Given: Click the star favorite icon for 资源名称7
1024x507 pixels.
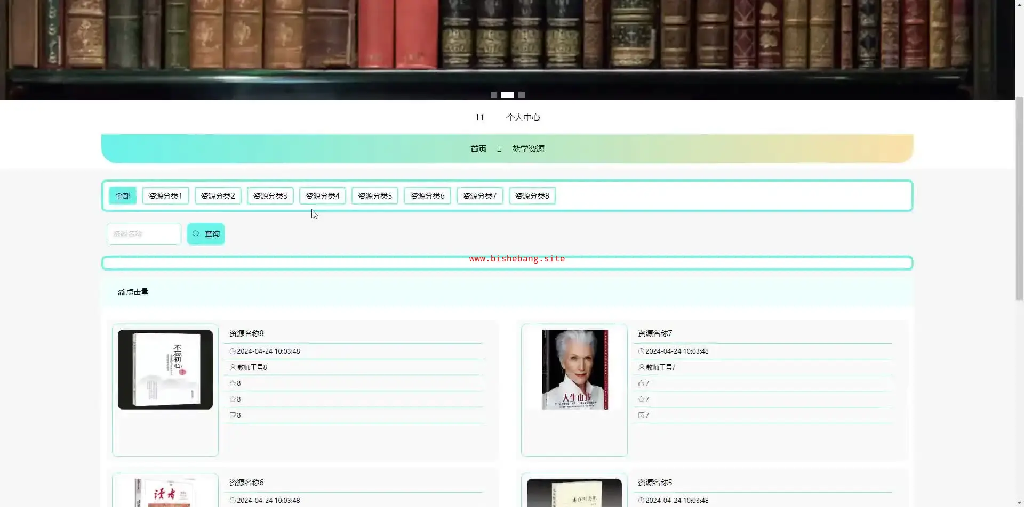Looking at the screenshot, I should click(x=641, y=399).
